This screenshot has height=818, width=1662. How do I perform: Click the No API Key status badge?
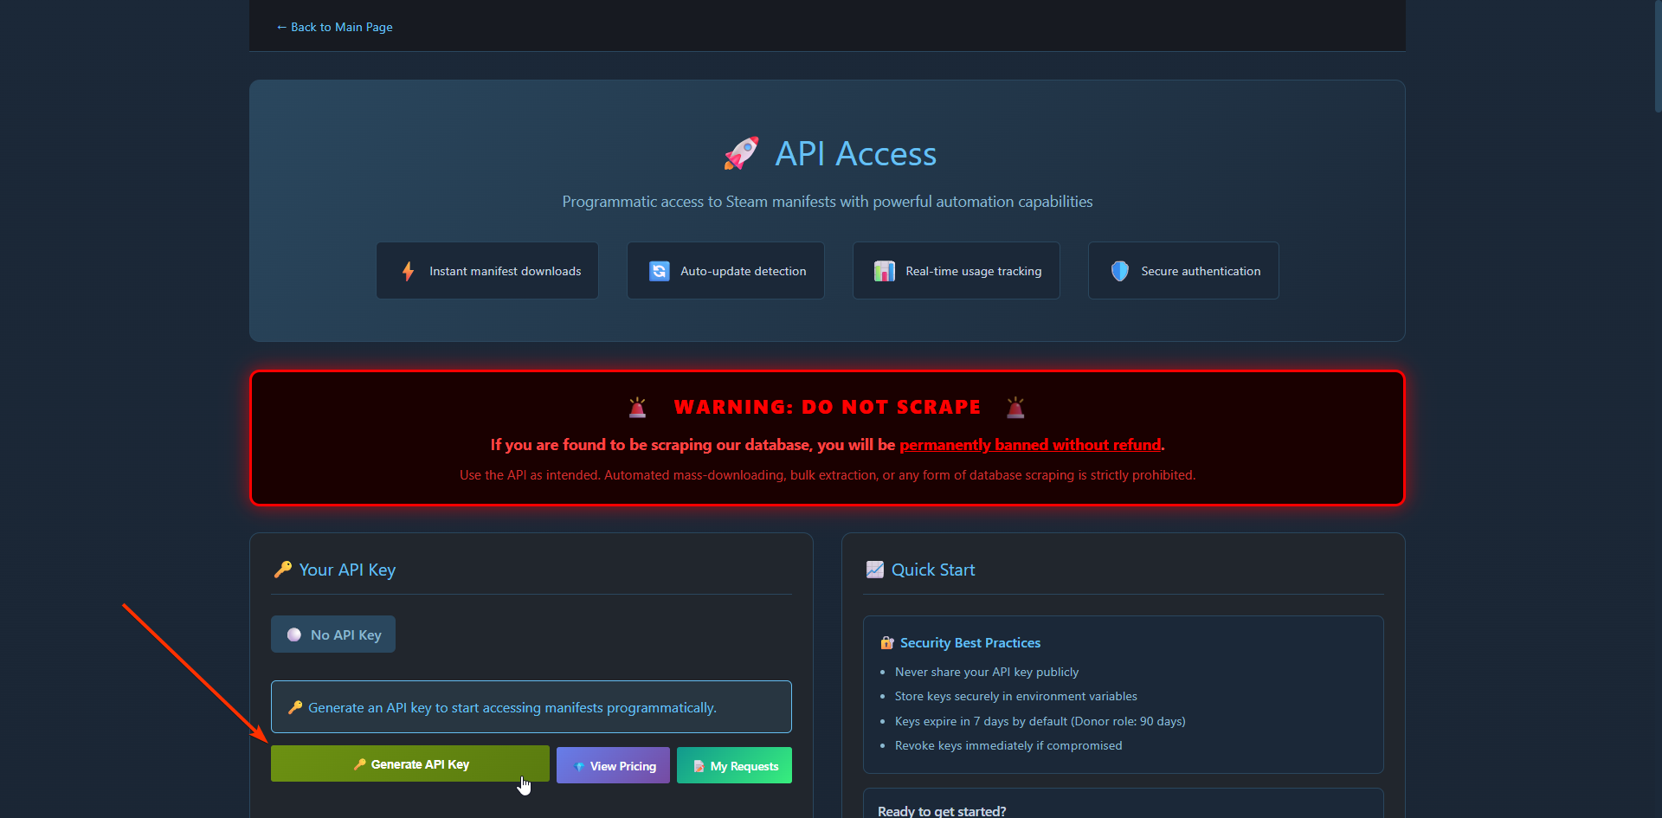pyautogui.click(x=333, y=634)
